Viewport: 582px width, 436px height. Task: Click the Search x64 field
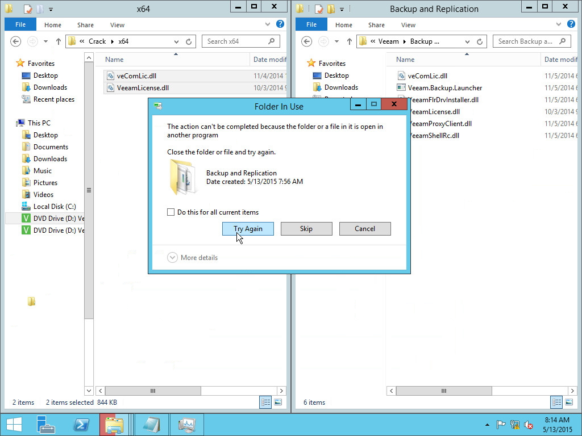pos(240,41)
